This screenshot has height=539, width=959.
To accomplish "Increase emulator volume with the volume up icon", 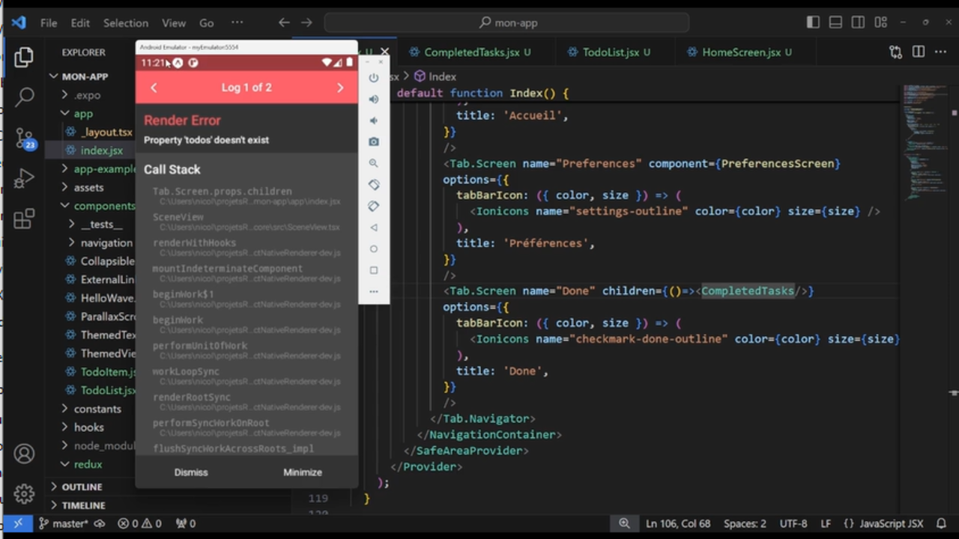I will [374, 98].
